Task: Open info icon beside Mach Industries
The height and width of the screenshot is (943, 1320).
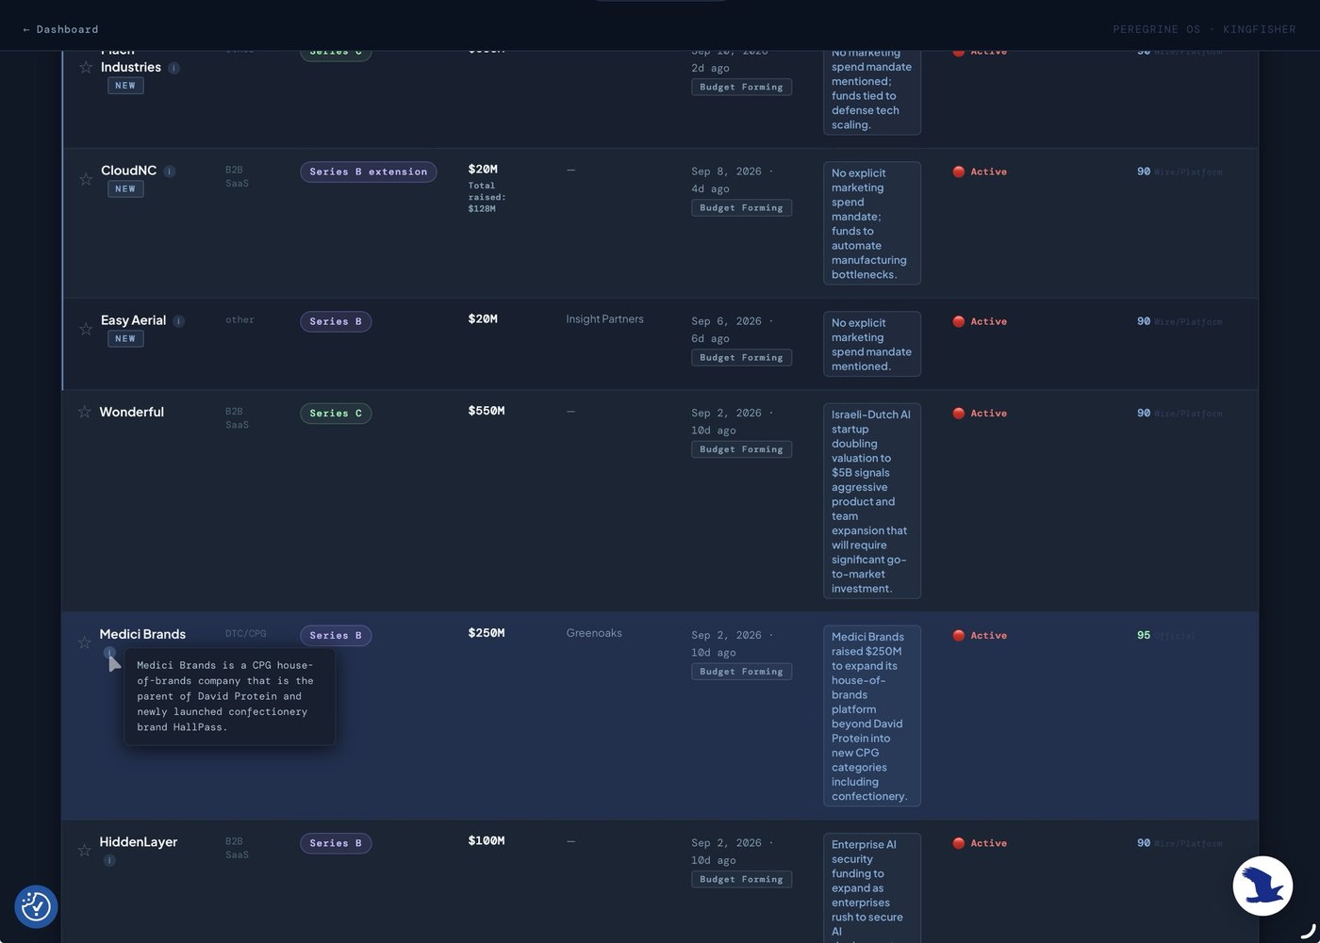Action: [x=173, y=68]
